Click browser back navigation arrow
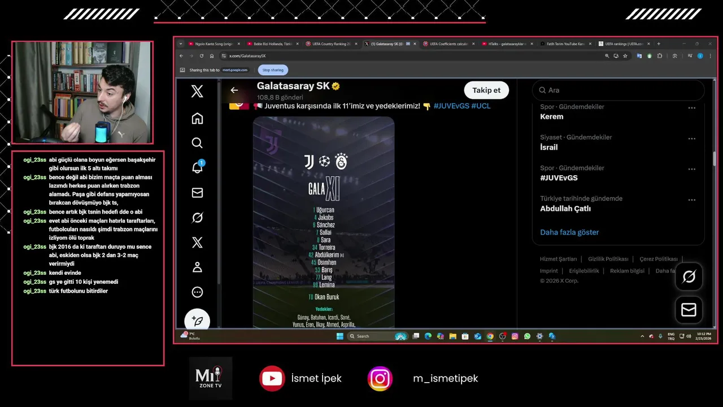The width and height of the screenshot is (723, 407). tap(181, 56)
